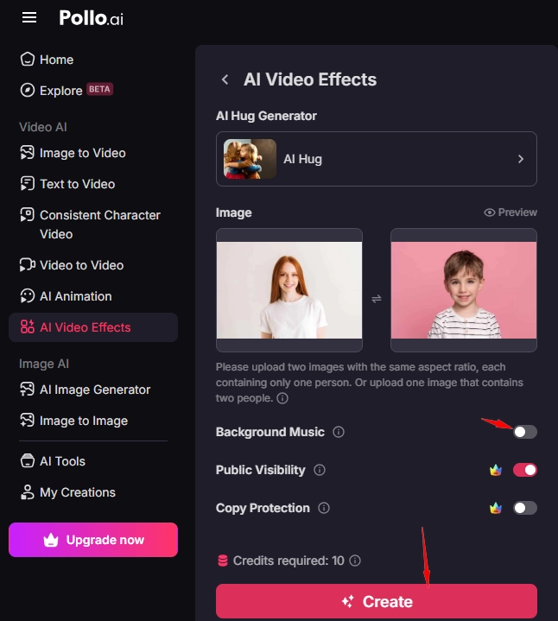Open the hamburger menu icon

coord(29,17)
